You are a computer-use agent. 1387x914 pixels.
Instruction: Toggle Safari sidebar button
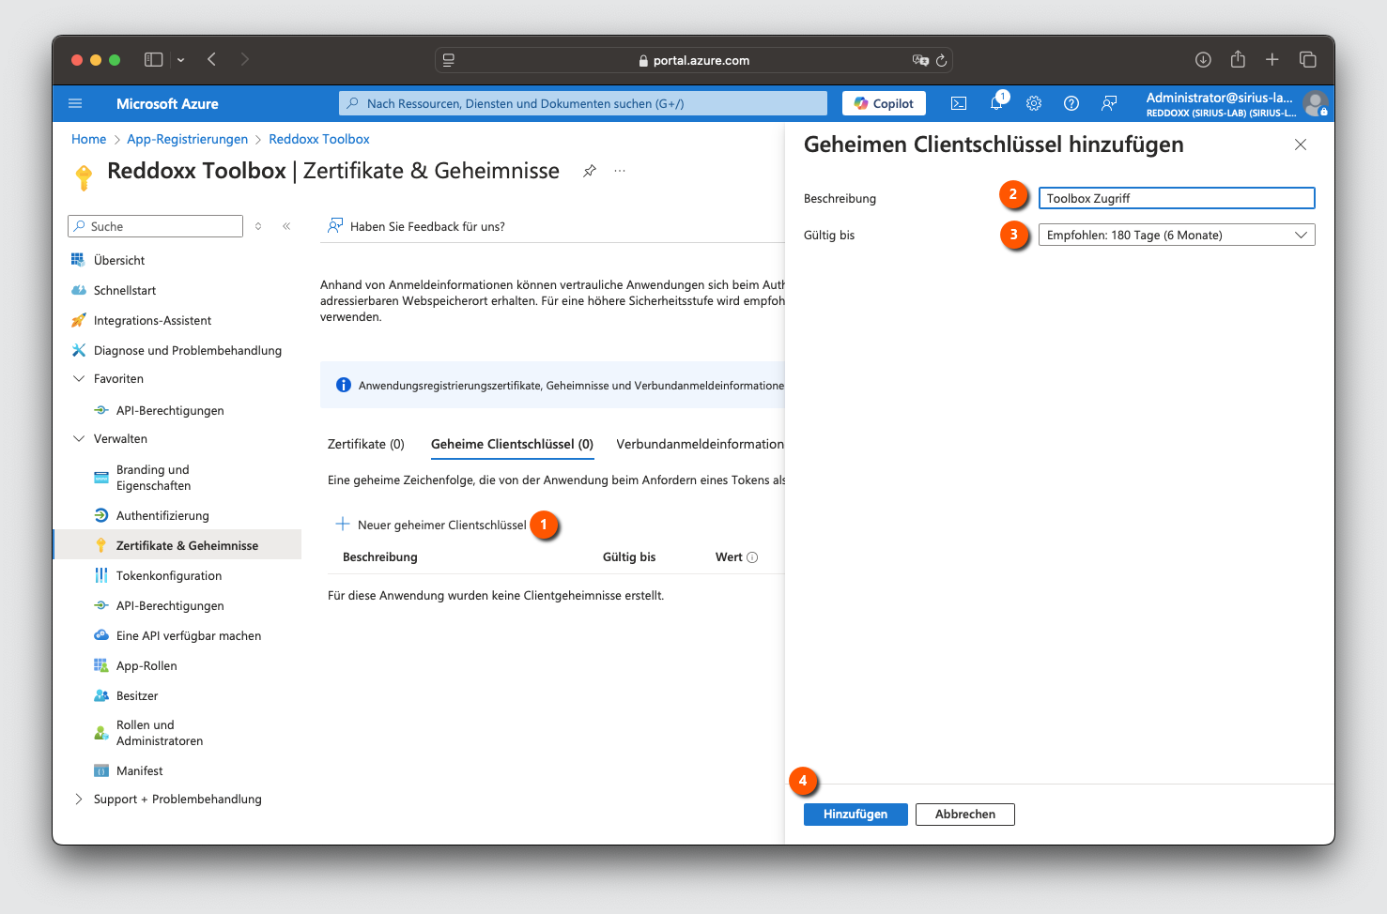[x=153, y=59]
